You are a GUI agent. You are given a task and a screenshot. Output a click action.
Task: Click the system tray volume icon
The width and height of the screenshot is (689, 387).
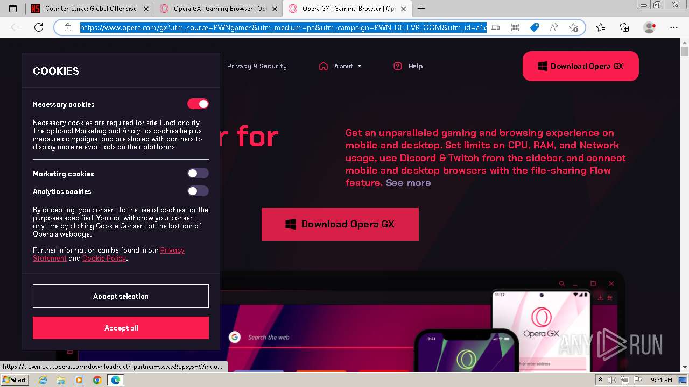(612, 380)
